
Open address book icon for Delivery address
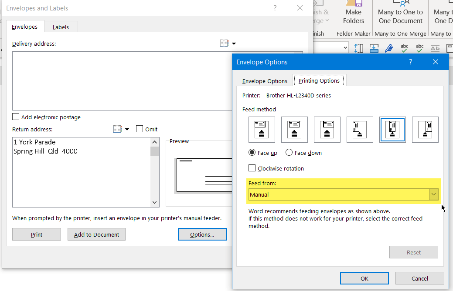click(x=224, y=43)
